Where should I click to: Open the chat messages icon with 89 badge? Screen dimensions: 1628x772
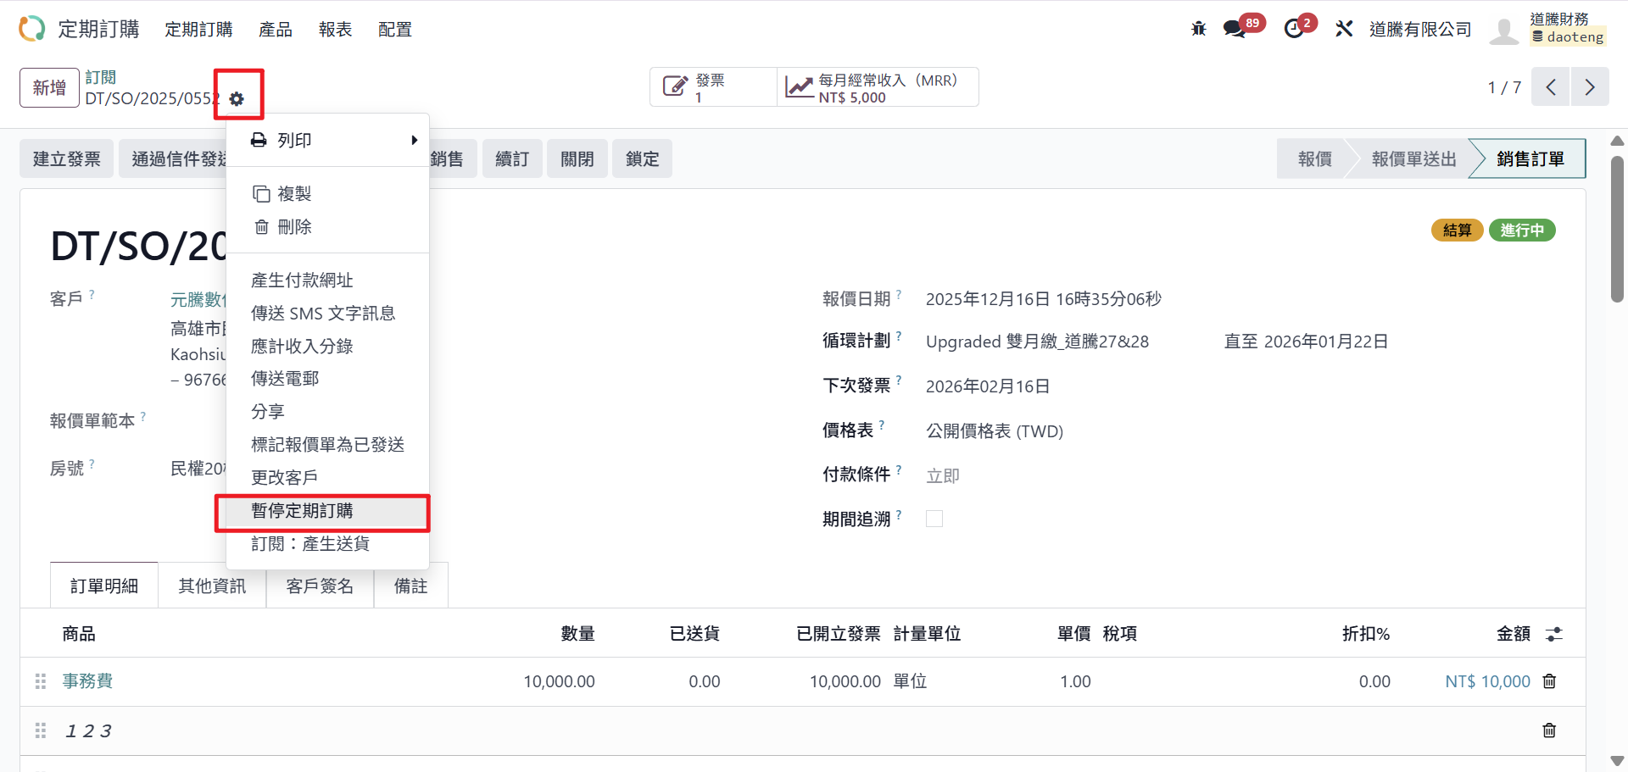click(1235, 29)
